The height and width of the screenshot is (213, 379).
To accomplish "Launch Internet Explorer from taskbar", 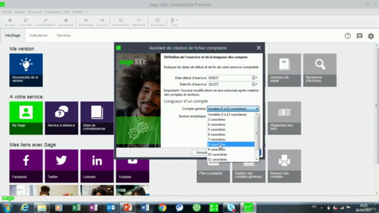I will coord(24,208).
